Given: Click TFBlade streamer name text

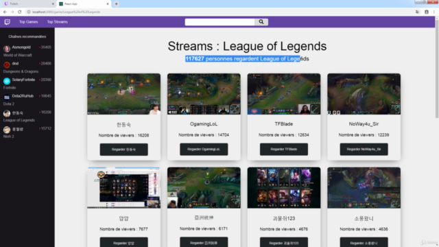Looking at the screenshot, I should [x=284, y=124].
